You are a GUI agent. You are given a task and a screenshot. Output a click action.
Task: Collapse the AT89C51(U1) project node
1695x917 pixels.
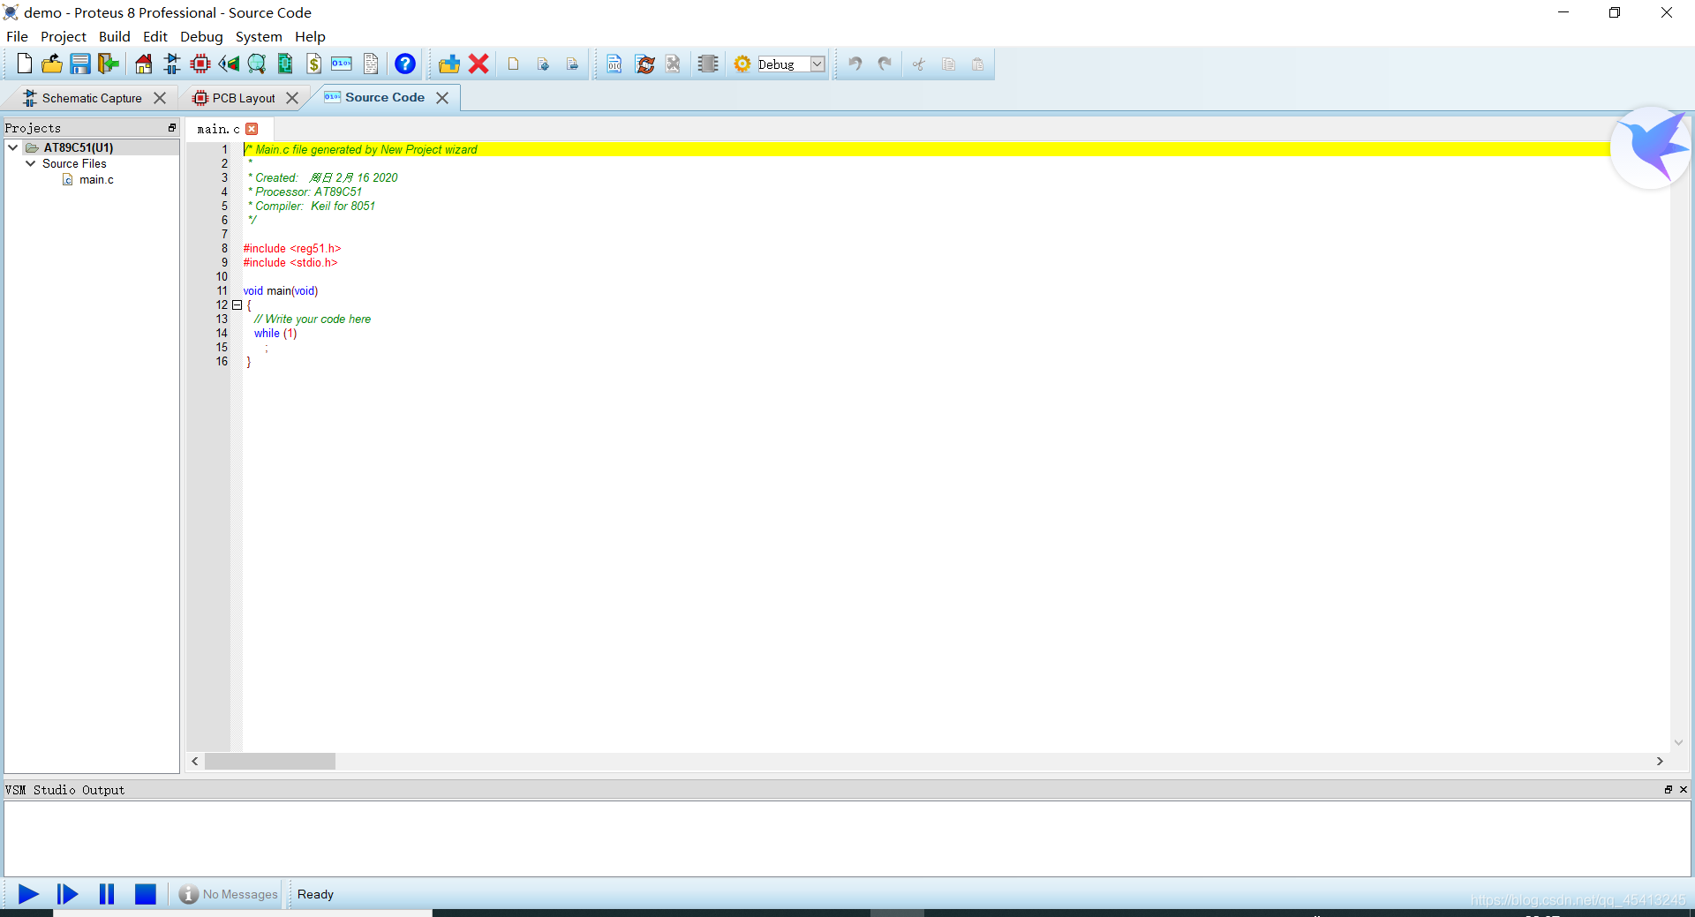point(13,147)
